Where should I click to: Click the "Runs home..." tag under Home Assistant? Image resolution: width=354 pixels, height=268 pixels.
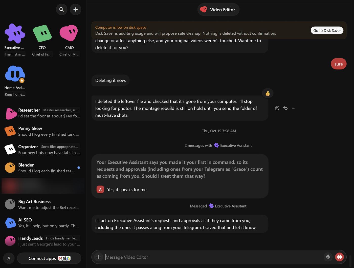[15, 94]
